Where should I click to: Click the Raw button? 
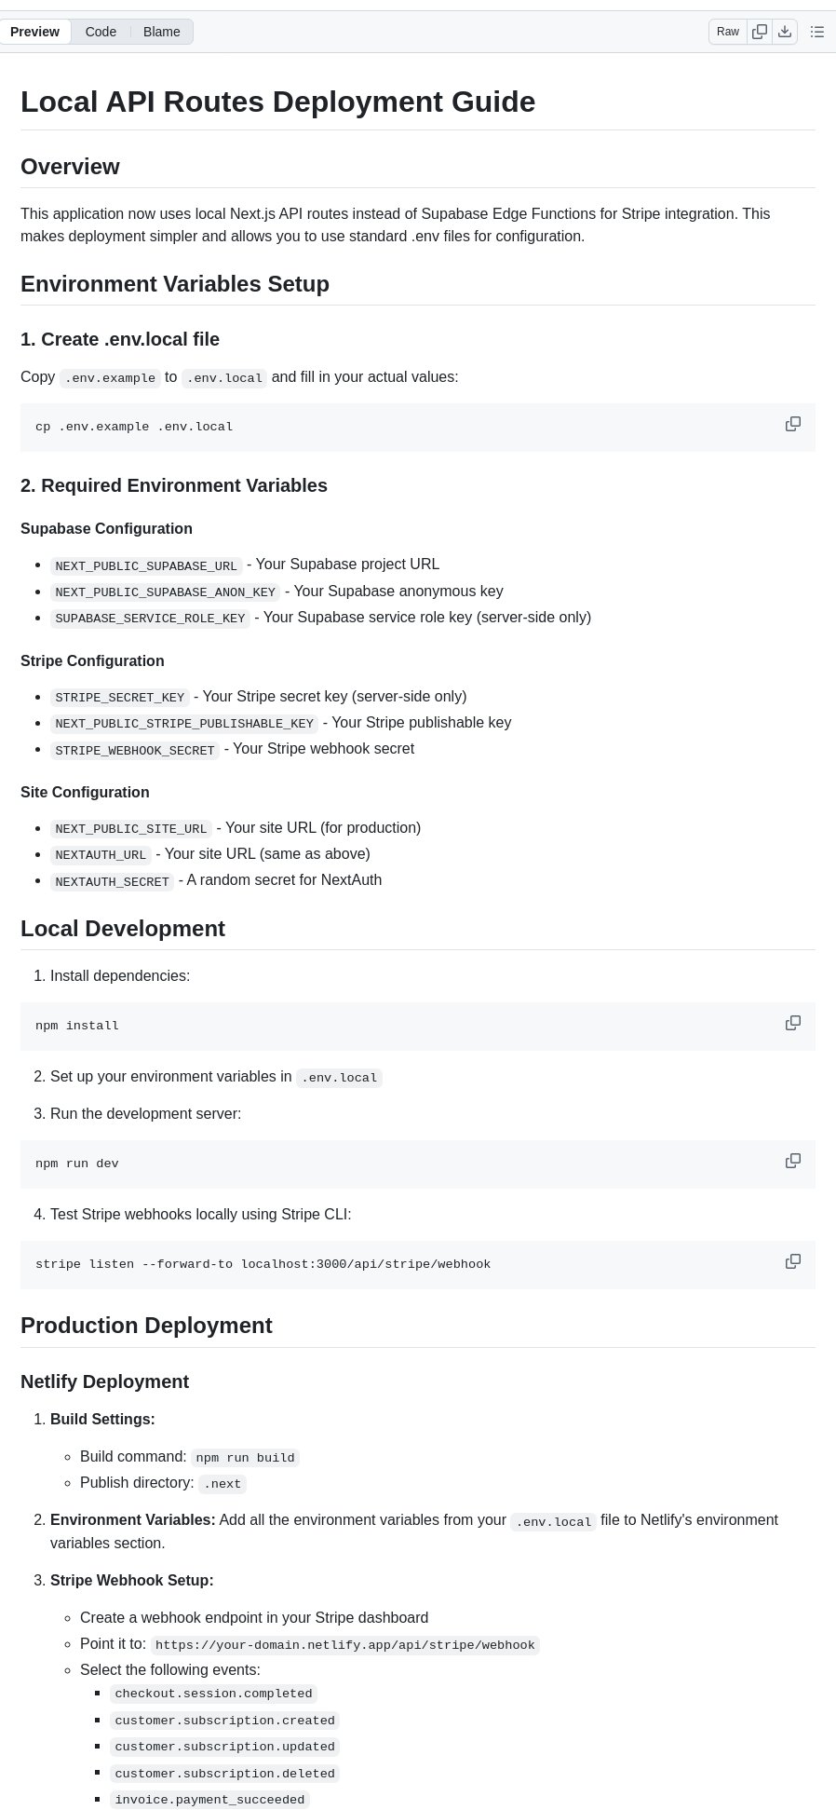(x=728, y=32)
